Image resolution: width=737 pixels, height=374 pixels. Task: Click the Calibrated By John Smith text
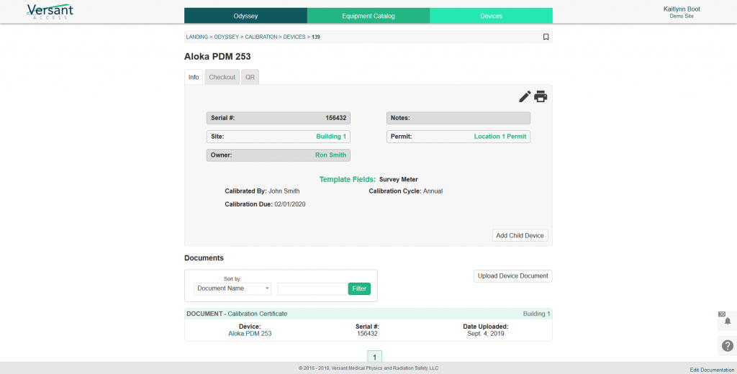262,191
